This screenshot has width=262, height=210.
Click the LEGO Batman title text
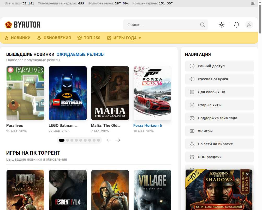tap(63, 126)
